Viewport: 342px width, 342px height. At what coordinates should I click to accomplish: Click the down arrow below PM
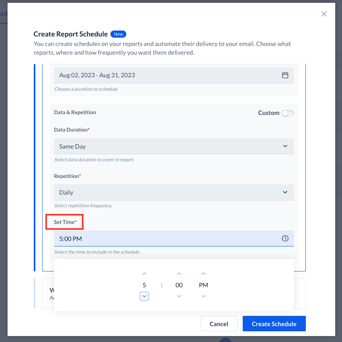point(203,296)
